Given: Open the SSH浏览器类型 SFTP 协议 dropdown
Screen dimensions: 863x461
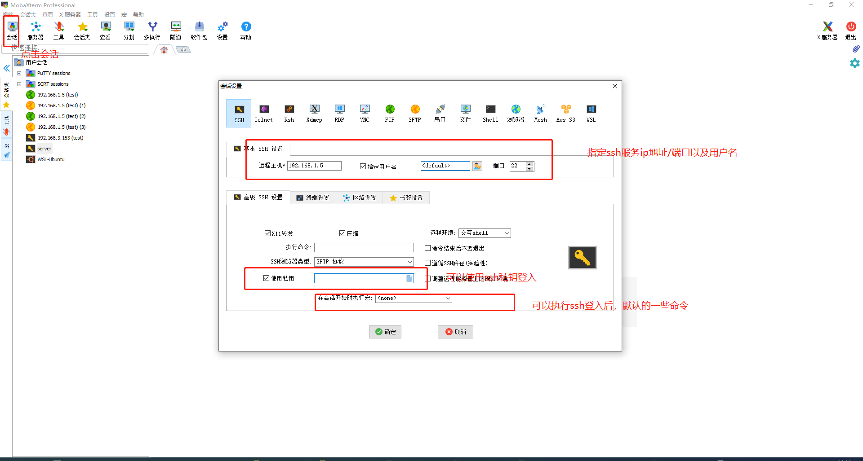Looking at the screenshot, I should click(x=364, y=262).
